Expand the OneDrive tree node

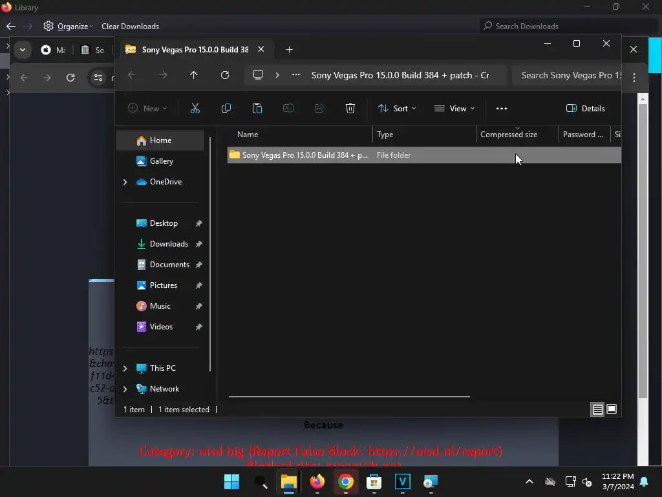125,182
